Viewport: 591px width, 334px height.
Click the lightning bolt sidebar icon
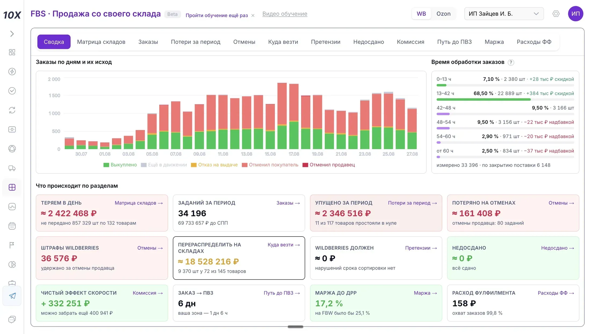click(12, 71)
